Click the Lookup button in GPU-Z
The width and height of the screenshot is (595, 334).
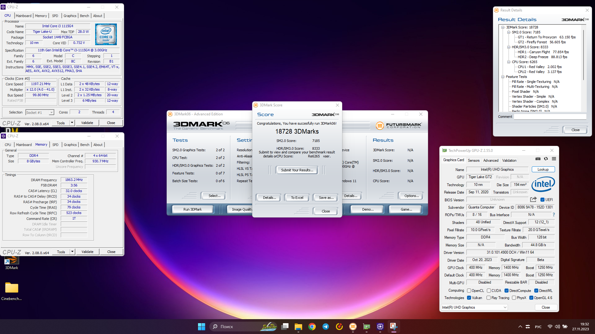pyautogui.click(x=543, y=169)
